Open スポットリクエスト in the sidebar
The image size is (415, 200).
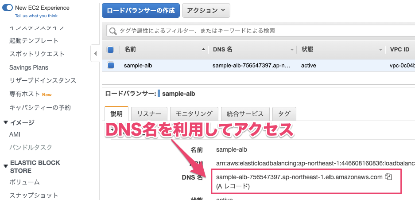click(37, 54)
